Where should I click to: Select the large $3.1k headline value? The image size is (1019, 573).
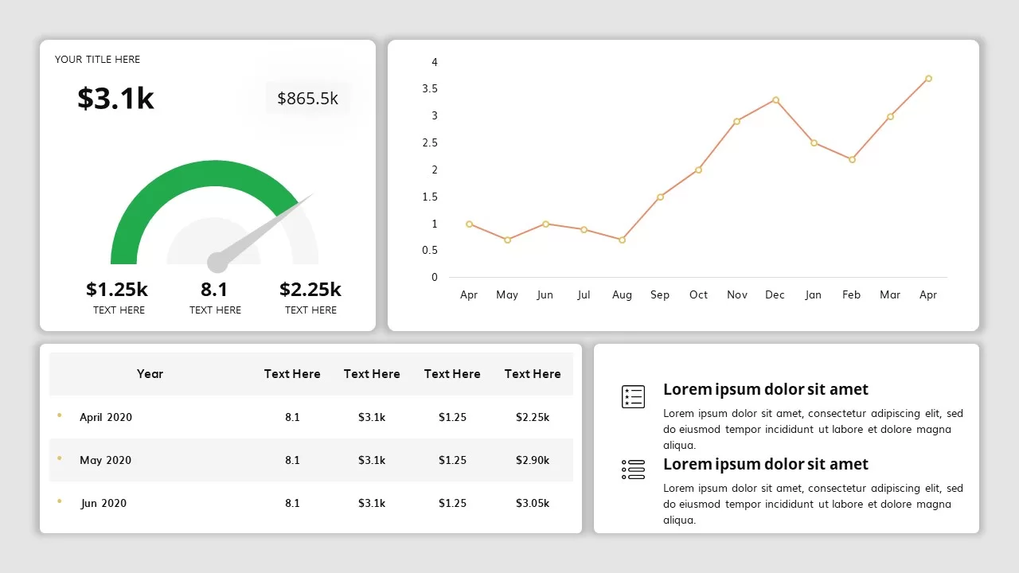point(115,98)
